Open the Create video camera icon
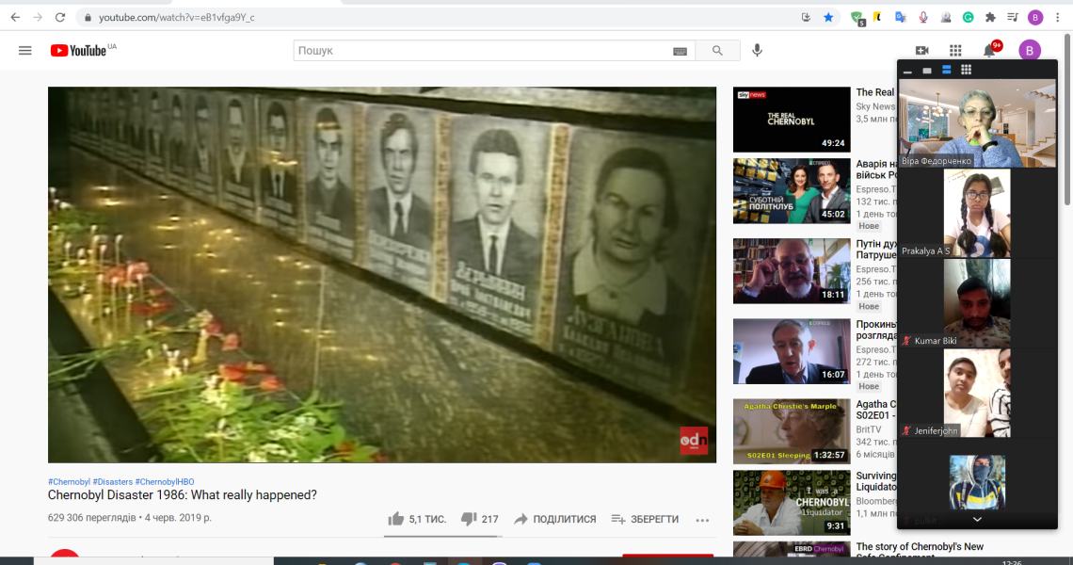 tap(921, 51)
